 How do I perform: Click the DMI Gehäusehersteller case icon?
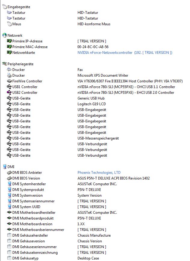[x=9, y=235]
